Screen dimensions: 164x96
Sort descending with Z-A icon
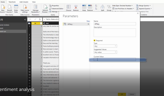96,8
